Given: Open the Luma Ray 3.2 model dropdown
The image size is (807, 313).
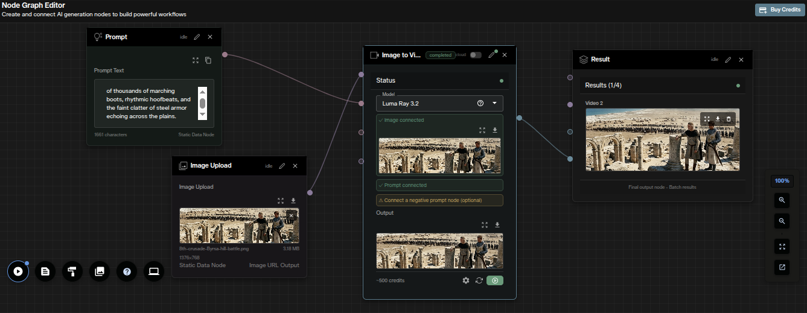Looking at the screenshot, I should [x=439, y=103].
